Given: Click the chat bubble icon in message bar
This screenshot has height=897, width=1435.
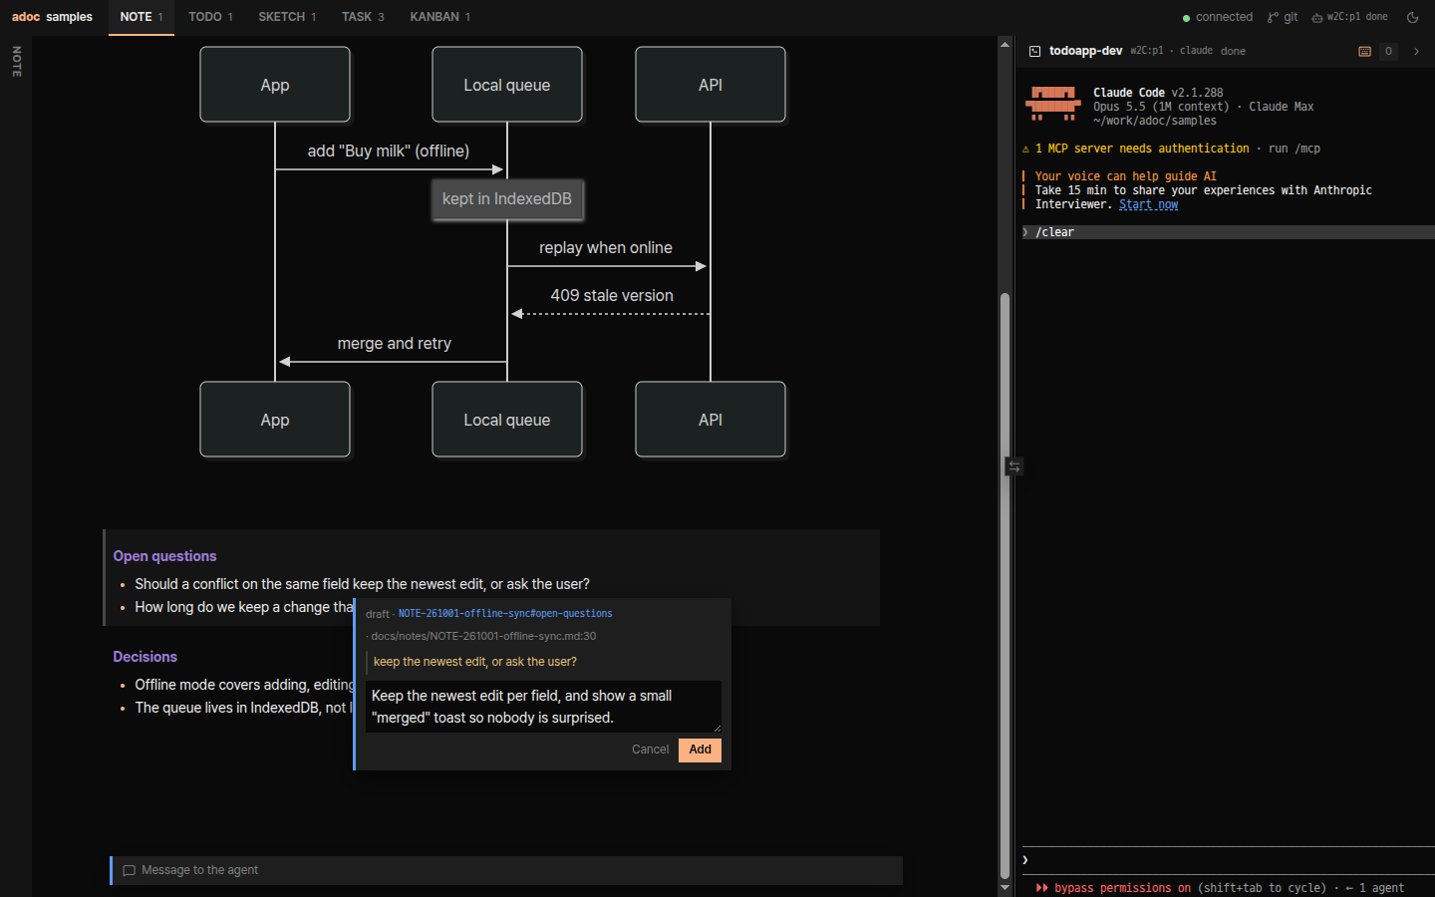Looking at the screenshot, I should tap(129, 870).
